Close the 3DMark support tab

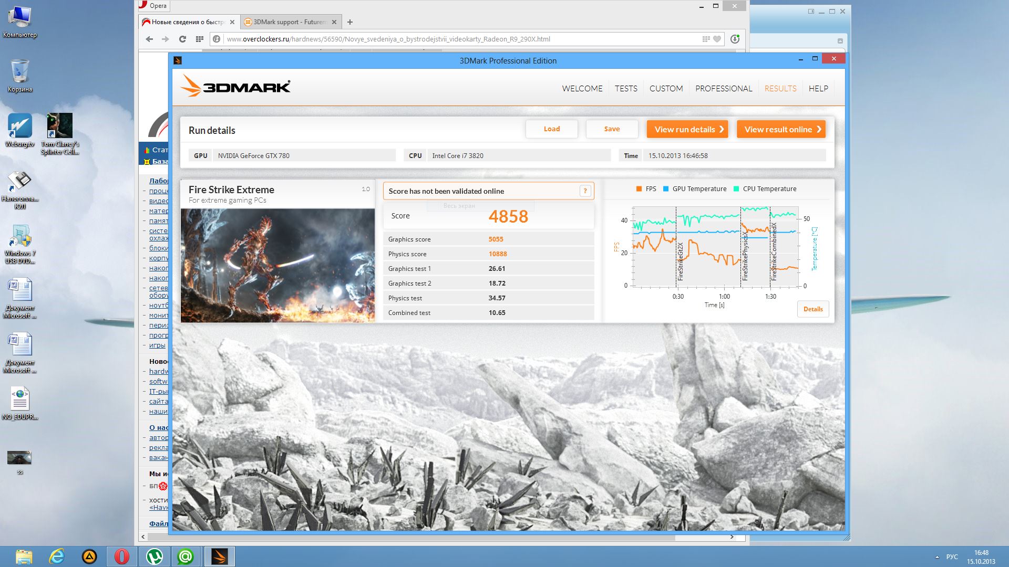[334, 22]
